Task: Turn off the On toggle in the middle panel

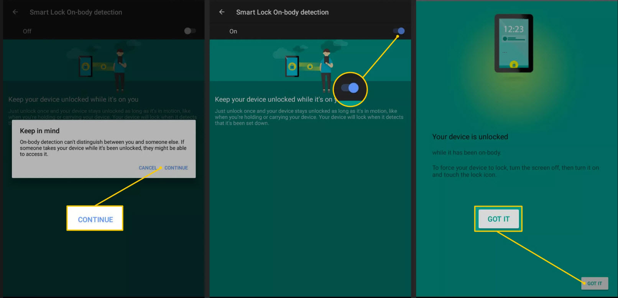Action: [x=399, y=31]
